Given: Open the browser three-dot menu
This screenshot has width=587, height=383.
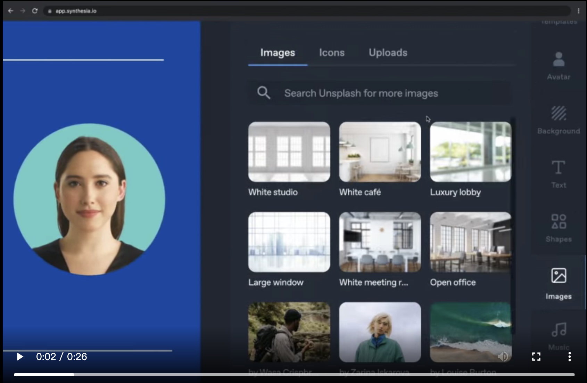Looking at the screenshot, I should coord(578,11).
